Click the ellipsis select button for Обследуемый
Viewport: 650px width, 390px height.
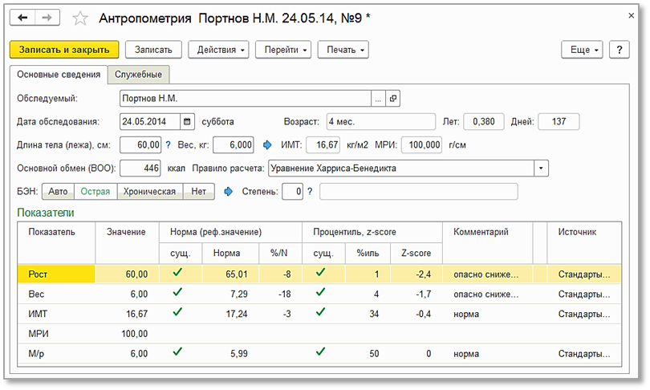(x=378, y=99)
